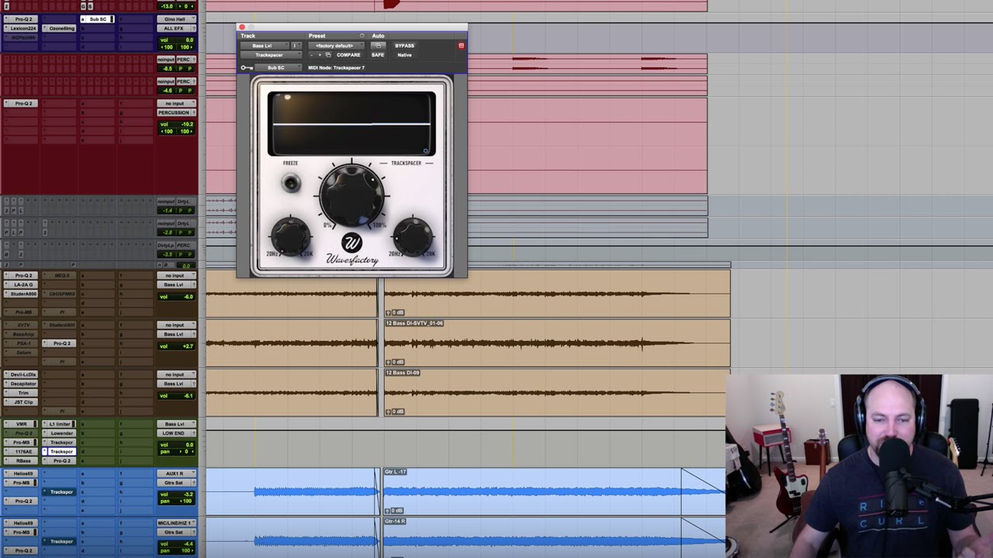Open the Devil-LcDix insert

[23, 374]
